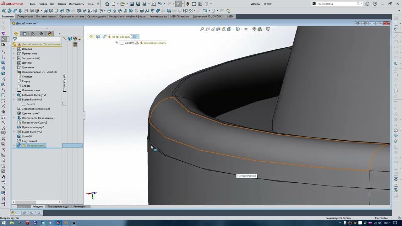Click the View Settings monitor icon
The width and height of the screenshot is (402, 226).
tap(268, 29)
